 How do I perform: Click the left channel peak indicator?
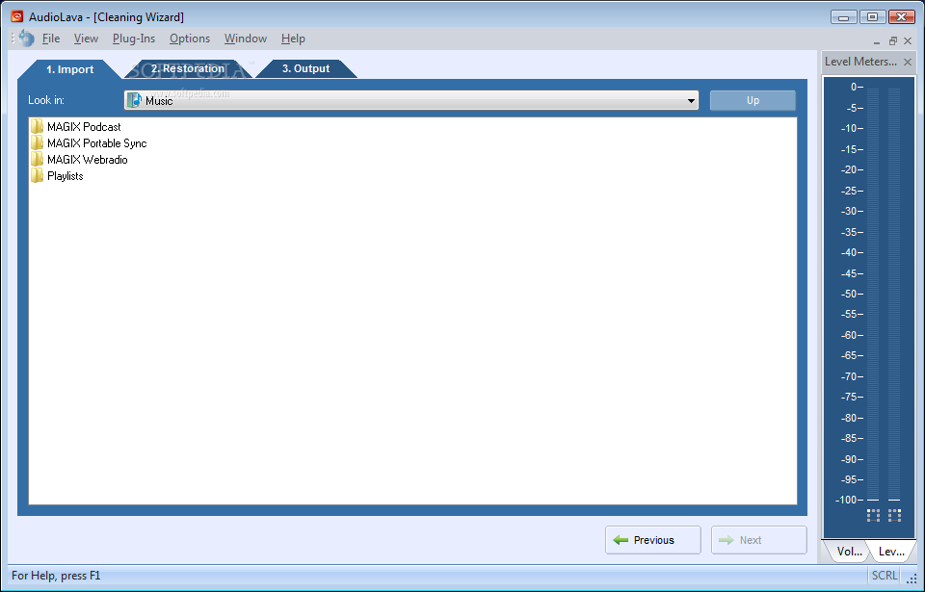[x=873, y=515]
